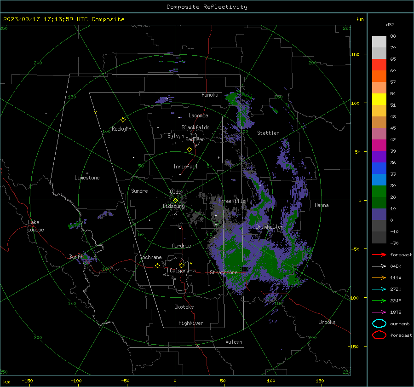Select the indigo 0-10 dBZ swatch
The image size is (414, 387).
(379, 214)
